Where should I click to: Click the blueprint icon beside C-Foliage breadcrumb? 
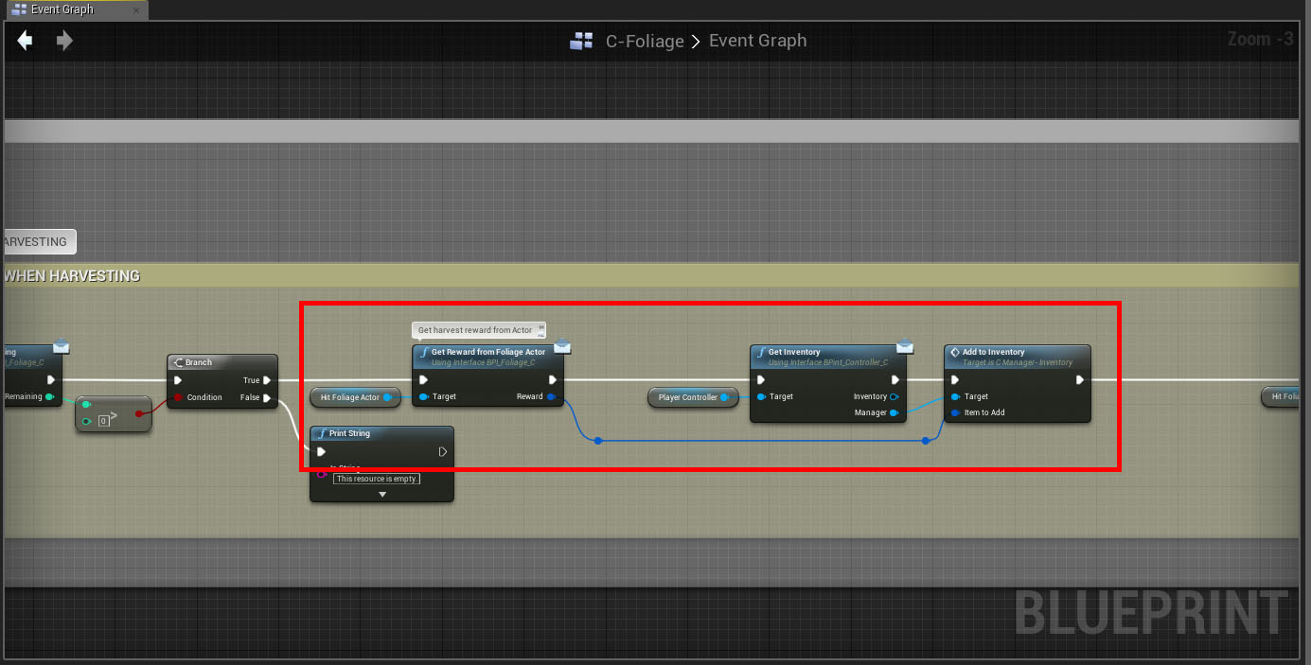click(x=580, y=41)
